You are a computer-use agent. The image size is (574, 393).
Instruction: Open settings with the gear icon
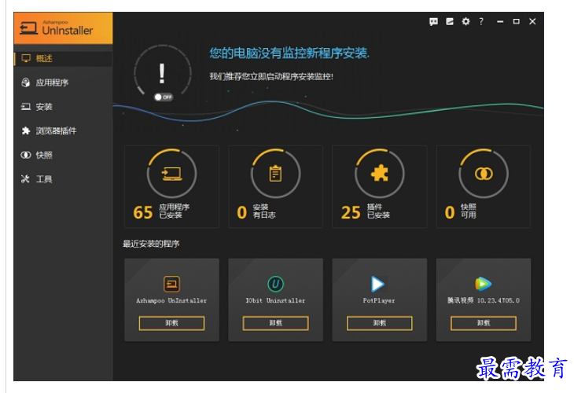[465, 21]
